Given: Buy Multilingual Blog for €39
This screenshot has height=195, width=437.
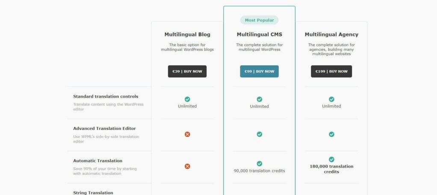Looking at the screenshot, I should [187, 71].
